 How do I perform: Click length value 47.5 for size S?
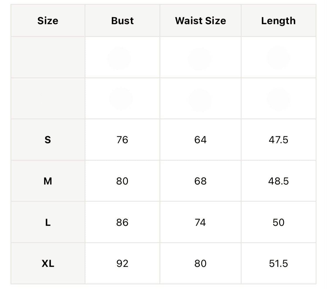(x=278, y=140)
